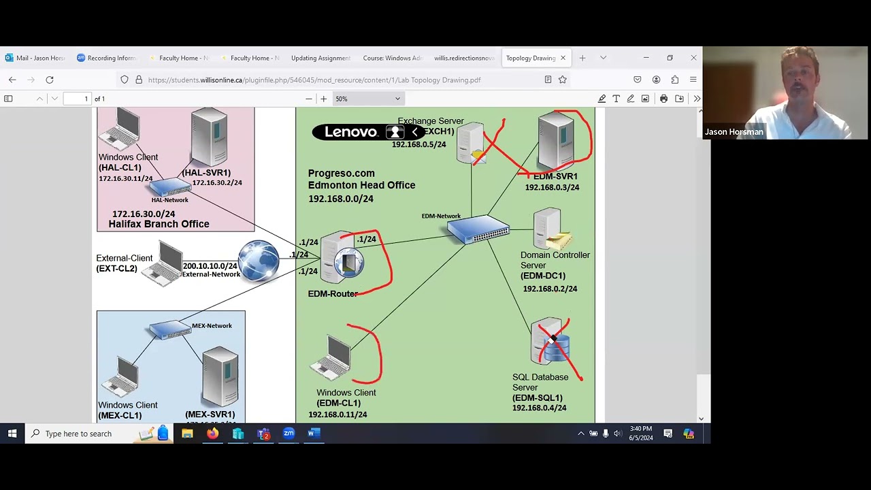Screen dimensions: 871x490
Task: Select the PDF add text tool
Action: click(616, 99)
